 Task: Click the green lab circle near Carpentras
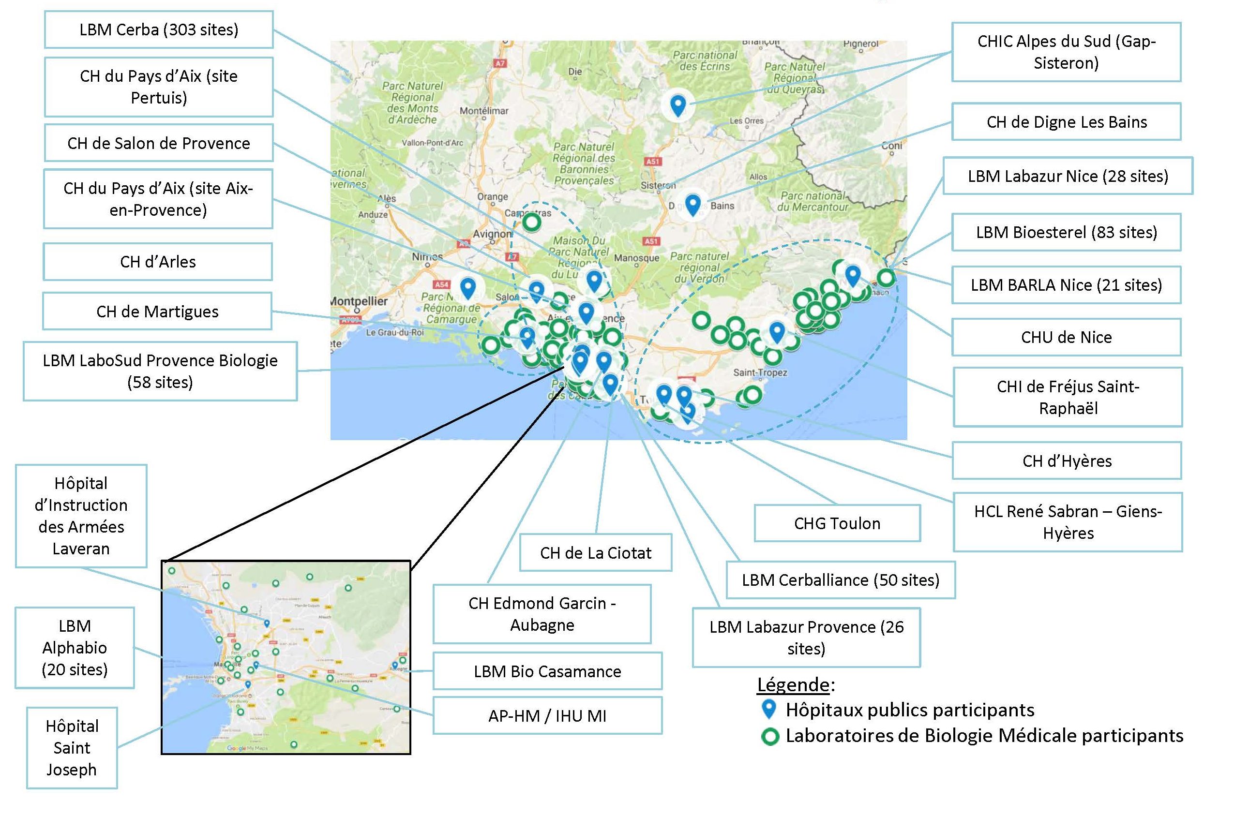coord(531,222)
